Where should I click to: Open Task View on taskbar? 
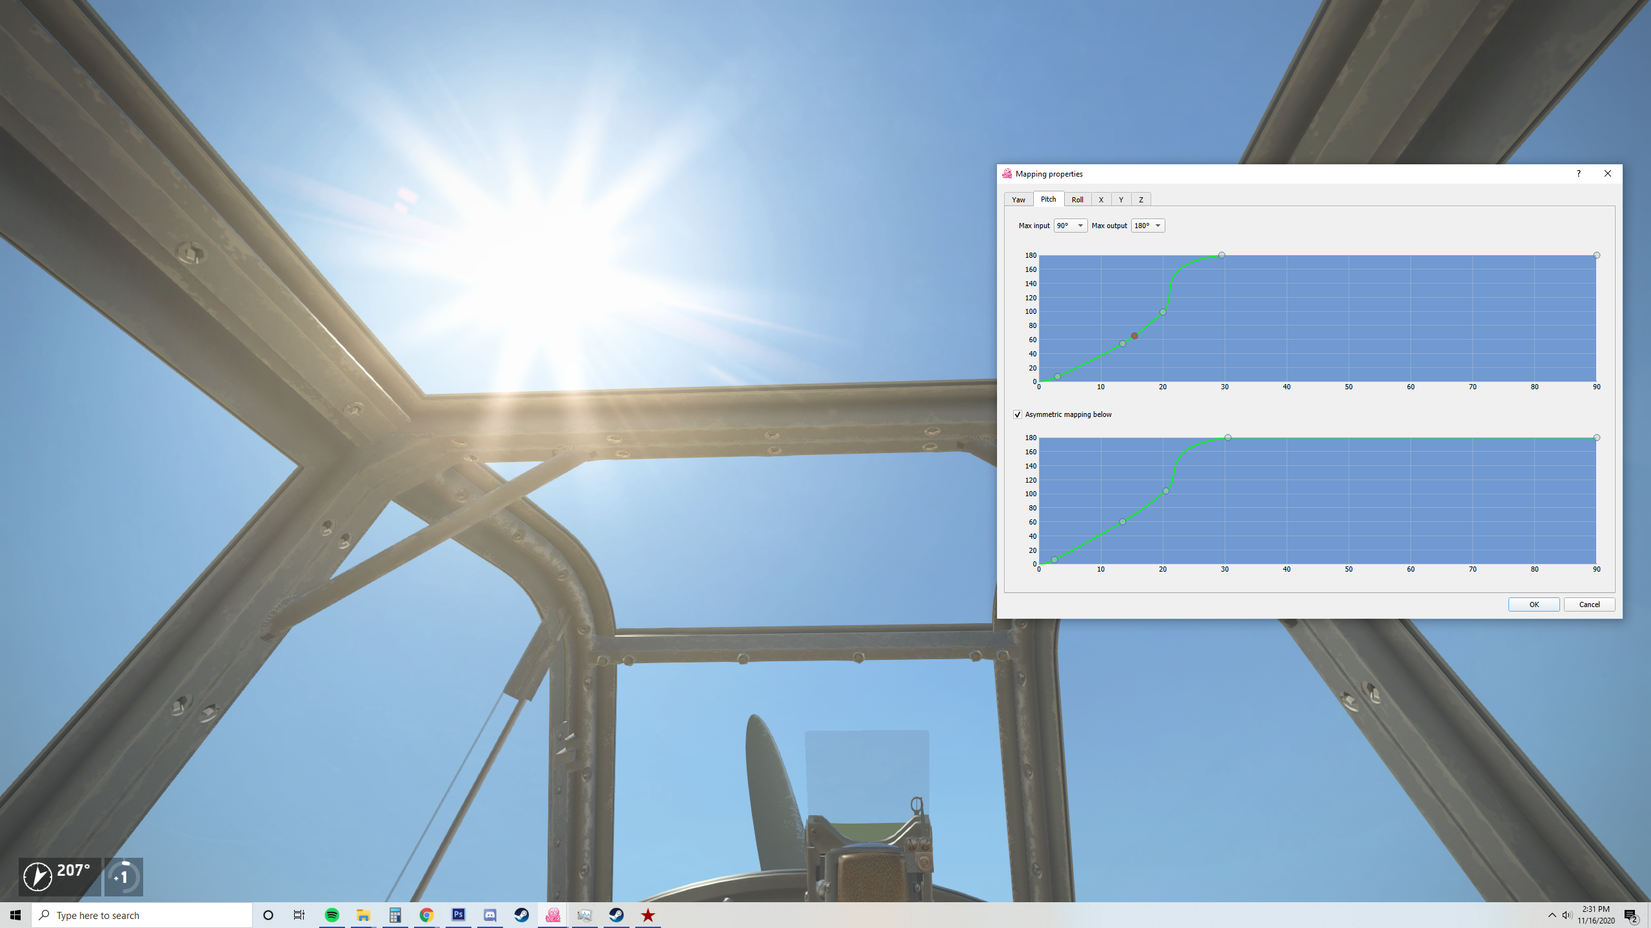(299, 915)
